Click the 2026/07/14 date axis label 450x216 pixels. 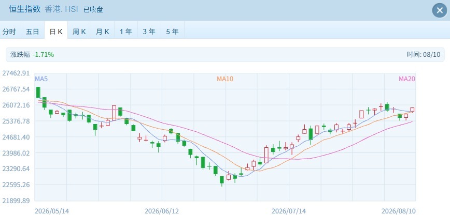[x=289, y=211]
